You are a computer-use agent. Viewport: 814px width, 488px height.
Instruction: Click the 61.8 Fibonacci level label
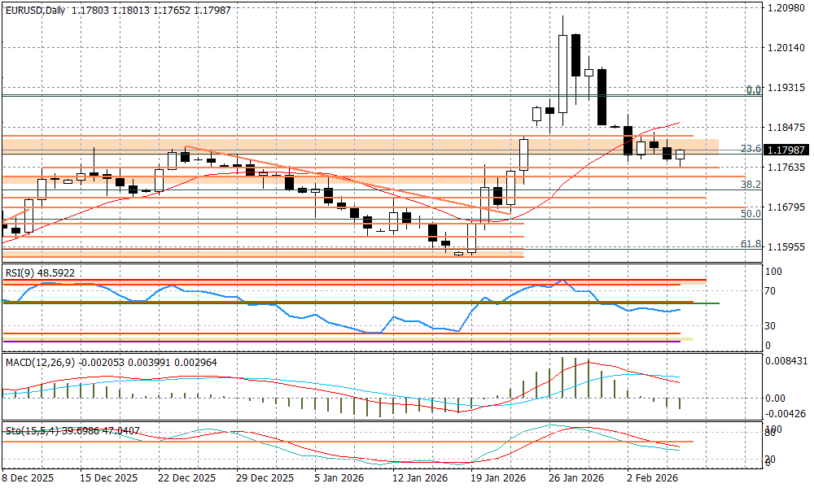click(751, 244)
